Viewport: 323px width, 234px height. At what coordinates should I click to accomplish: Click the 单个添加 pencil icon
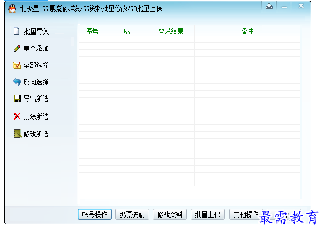point(17,48)
